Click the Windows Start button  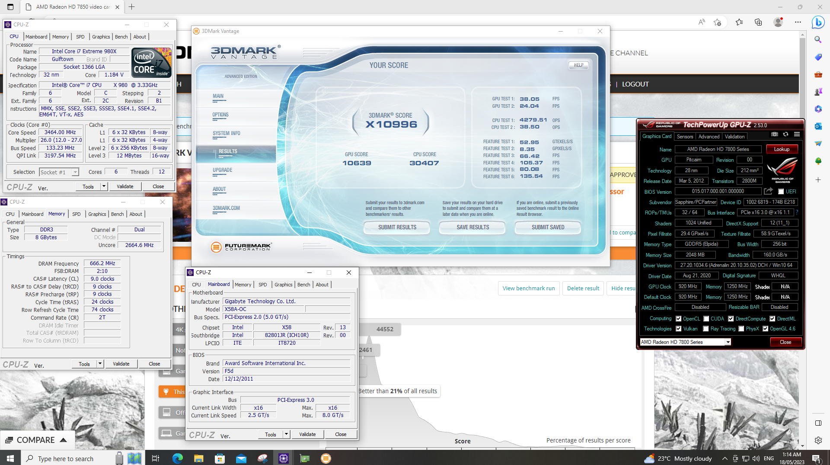point(10,459)
